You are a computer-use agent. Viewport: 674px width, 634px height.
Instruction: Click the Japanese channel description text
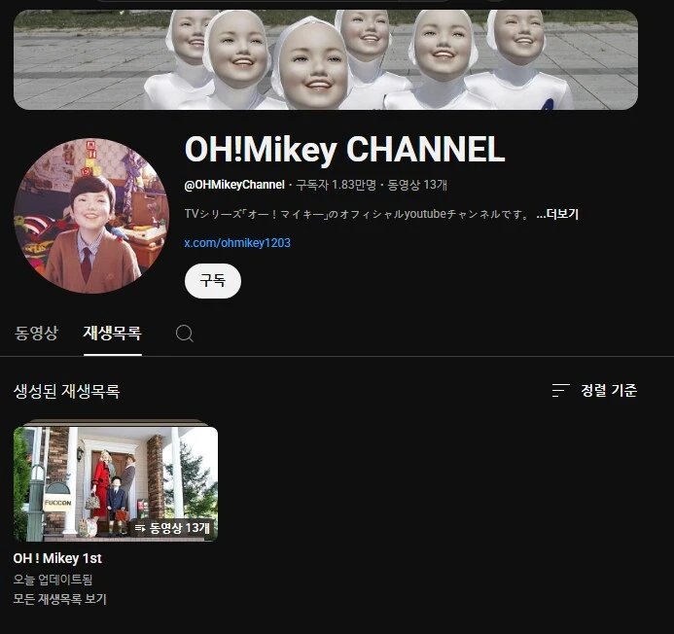pyautogui.click(x=358, y=214)
